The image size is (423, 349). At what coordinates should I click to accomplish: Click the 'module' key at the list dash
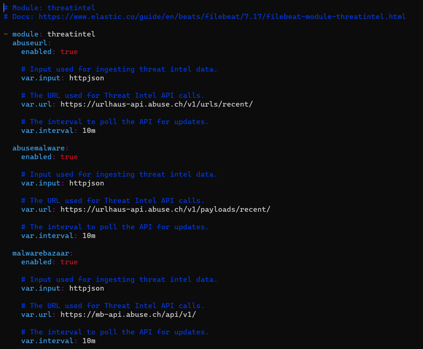tap(26, 34)
